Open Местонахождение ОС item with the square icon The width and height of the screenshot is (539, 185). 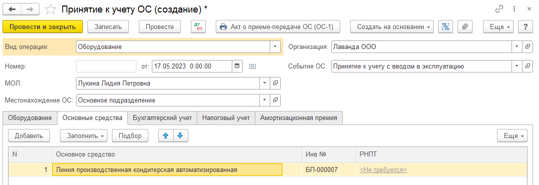point(275,100)
